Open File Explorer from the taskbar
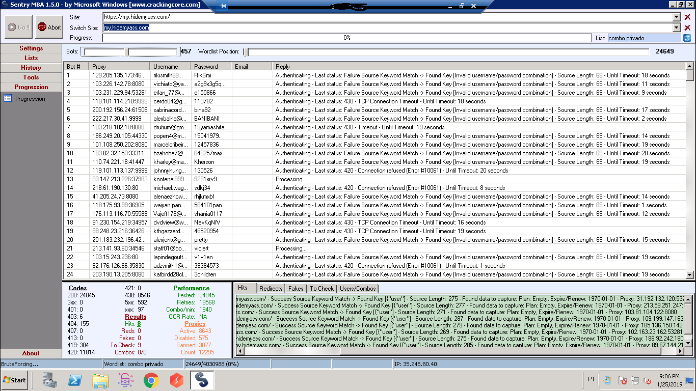Screen dimensions: 696x391 (x=100, y=380)
